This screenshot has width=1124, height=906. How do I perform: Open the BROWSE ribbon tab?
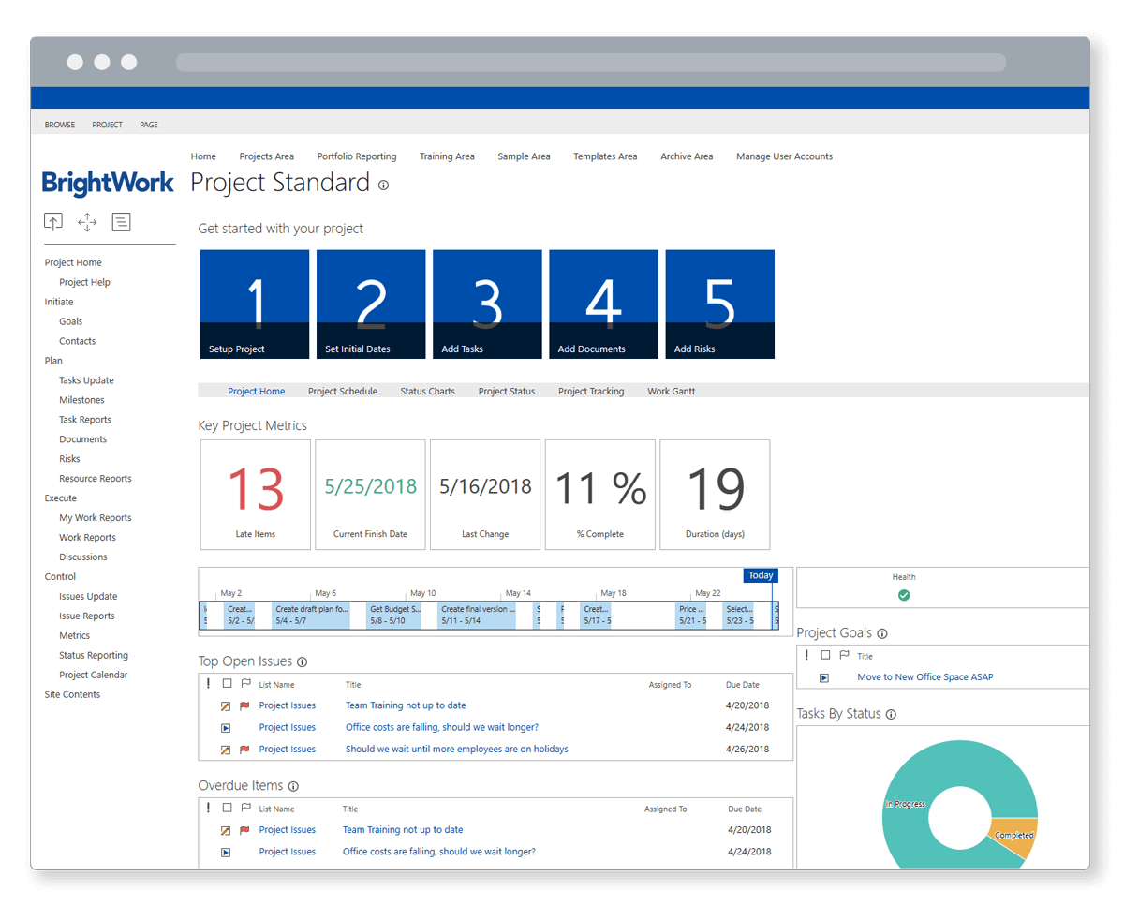click(60, 125)
